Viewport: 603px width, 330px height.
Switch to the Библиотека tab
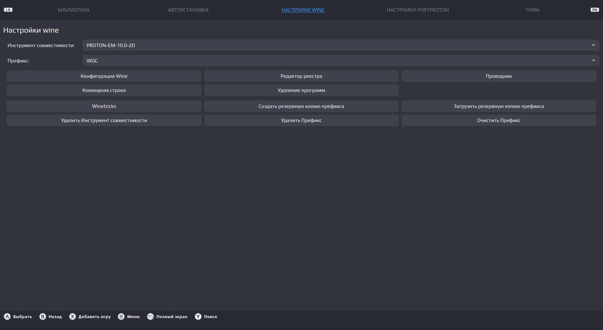(x=73, y=10)
